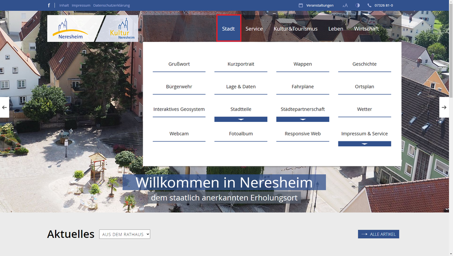The height and width of the screenshot is (256, 453).
Task: Expand the Städtepartnerschaft submenu arrow
Action: pos(303,120)
